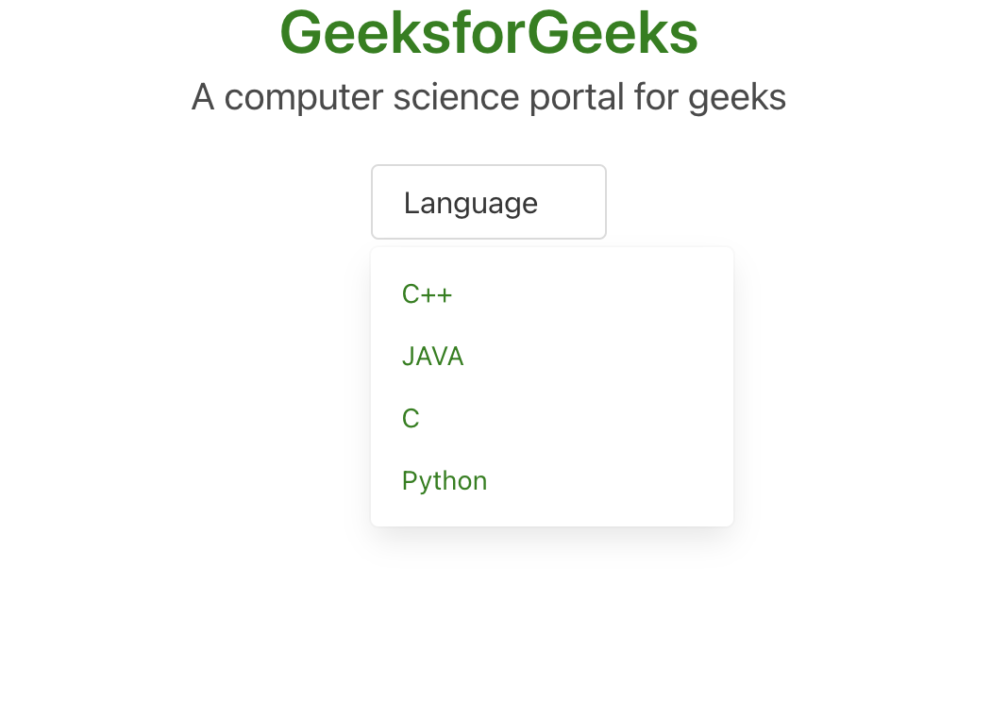Open the C++ link
This screenshot has height=717, width=1008.
tap(428, 294)
